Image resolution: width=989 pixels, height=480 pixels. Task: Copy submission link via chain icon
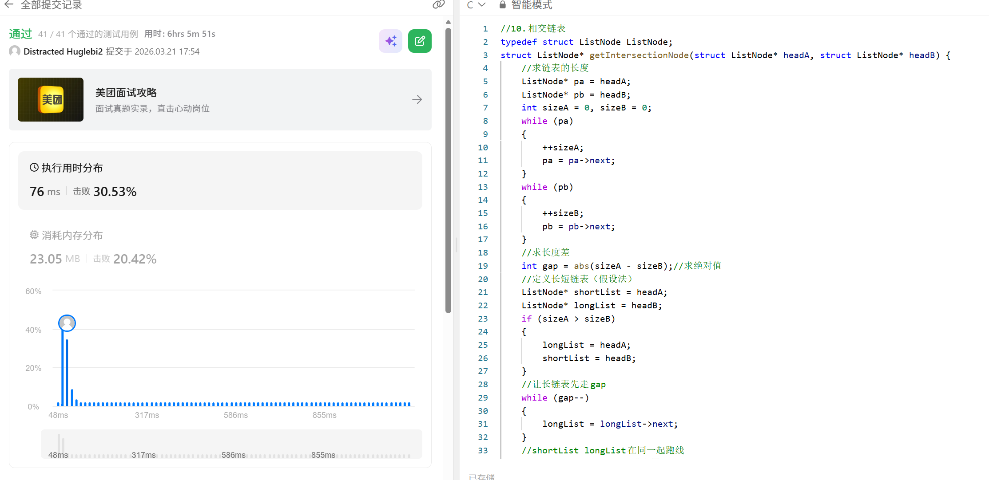[438, 4]
